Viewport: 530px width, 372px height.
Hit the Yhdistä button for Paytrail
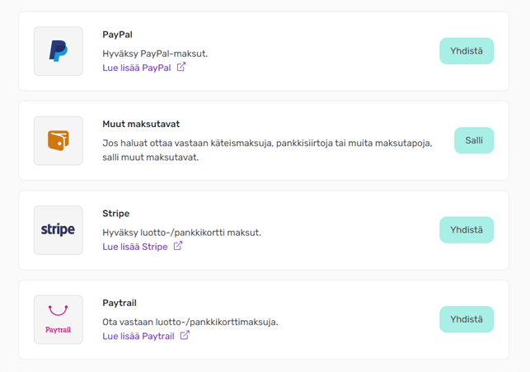pyautogui.click(x=466, y=319)
